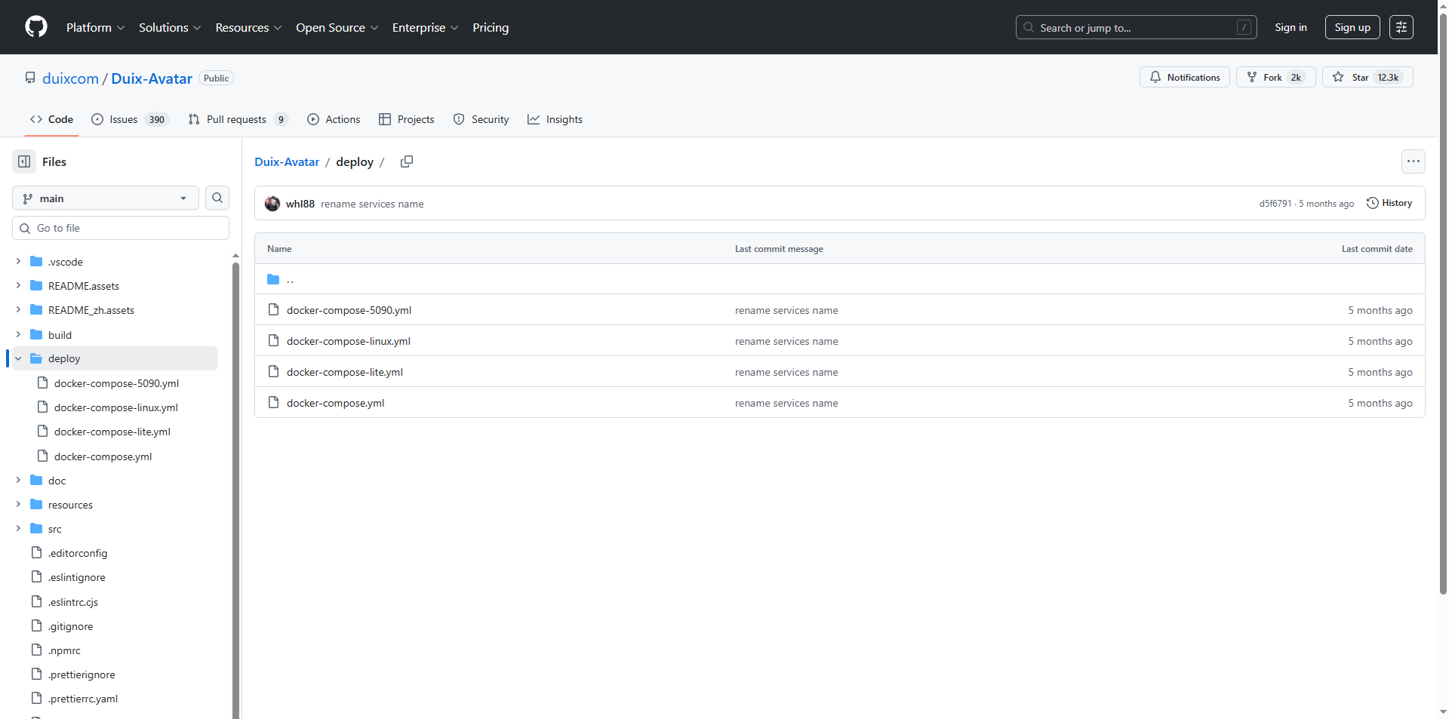Expand the README_zh.assets folder chevron

pyautogui.click(x=18, y=309)
